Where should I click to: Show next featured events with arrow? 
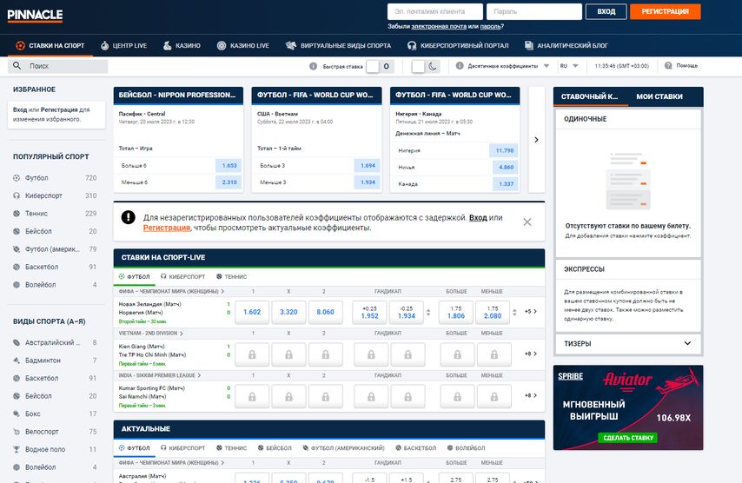536,140
